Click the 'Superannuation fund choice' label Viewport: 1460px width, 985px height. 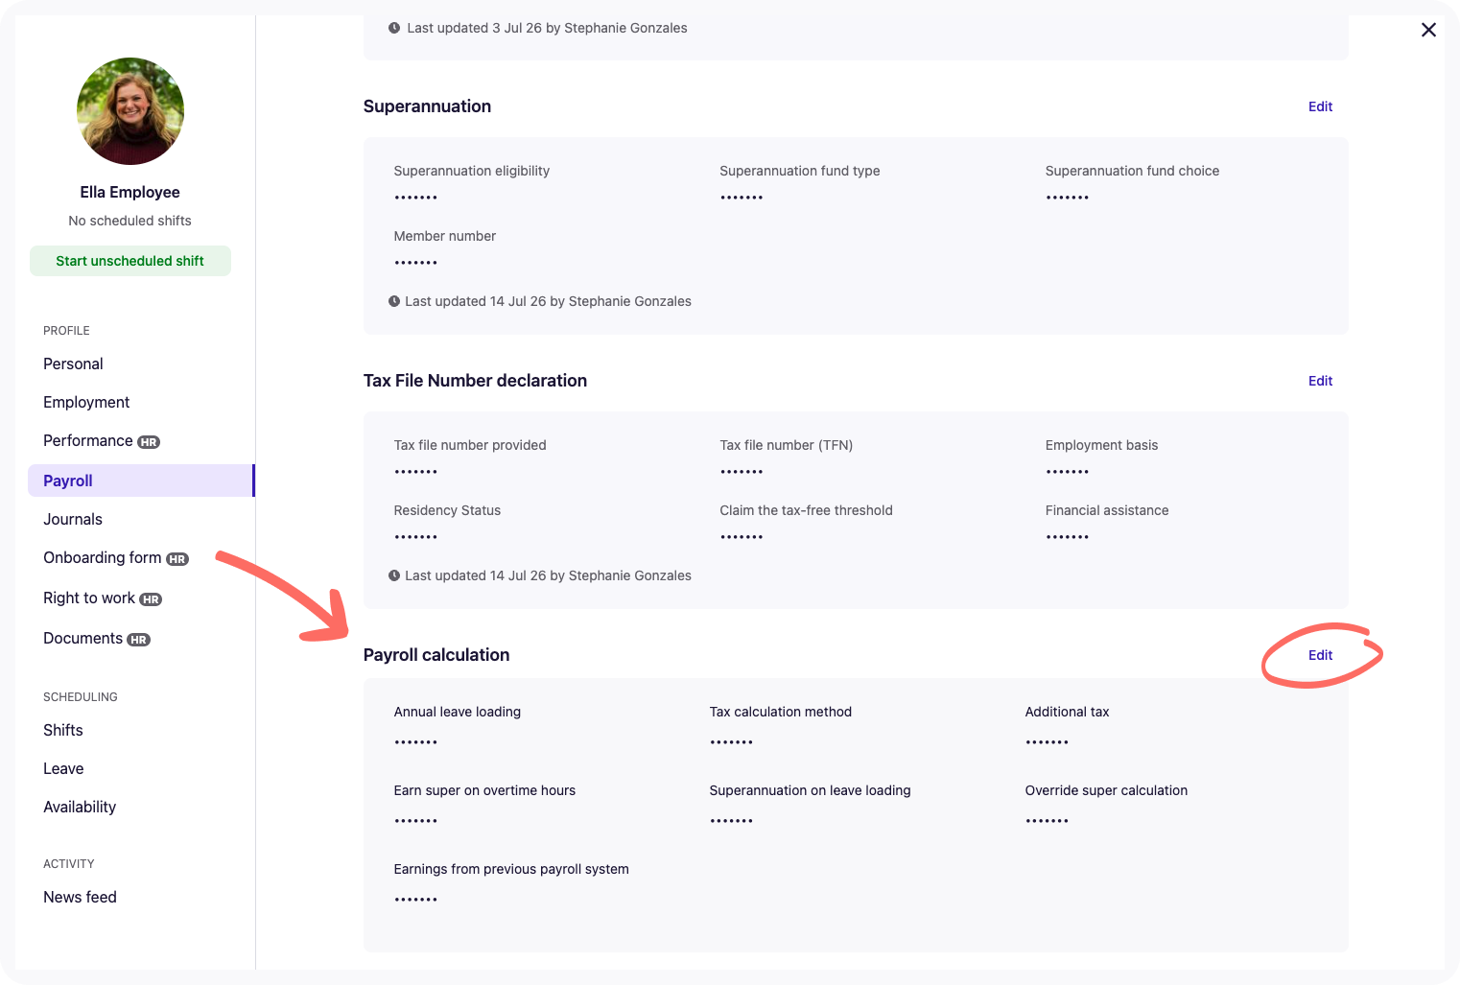(1132, 171)
